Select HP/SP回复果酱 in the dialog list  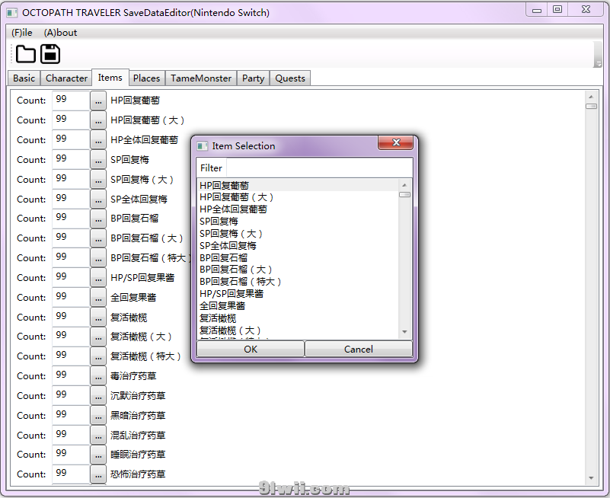click(x=298, y=294)
